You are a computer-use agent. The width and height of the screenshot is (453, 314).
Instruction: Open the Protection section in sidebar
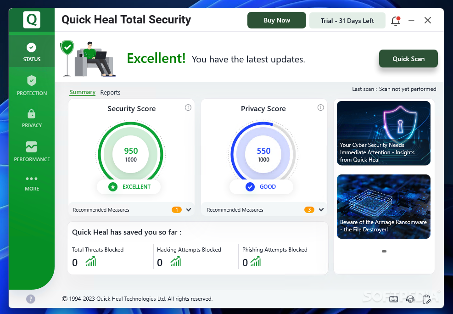[32, 85]
